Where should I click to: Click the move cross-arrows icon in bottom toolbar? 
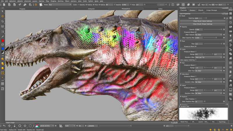click(9, 126)
